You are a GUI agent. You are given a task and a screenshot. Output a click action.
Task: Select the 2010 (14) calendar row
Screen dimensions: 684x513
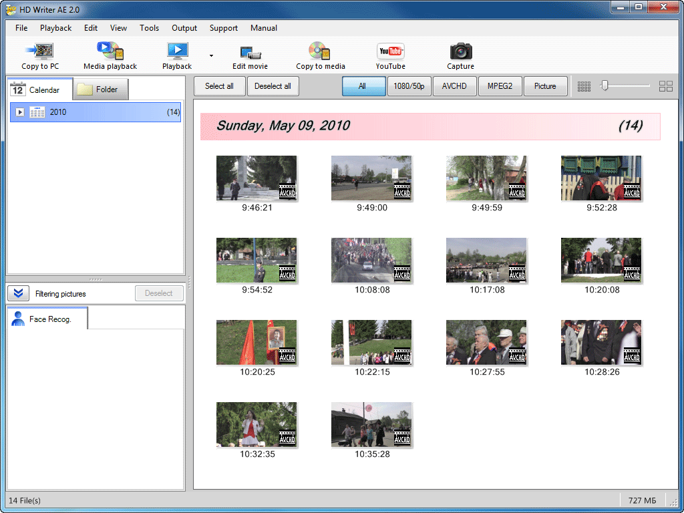[x=95, y=112]
